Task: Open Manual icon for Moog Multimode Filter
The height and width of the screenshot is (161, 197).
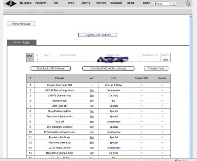Action: (162, 111)
